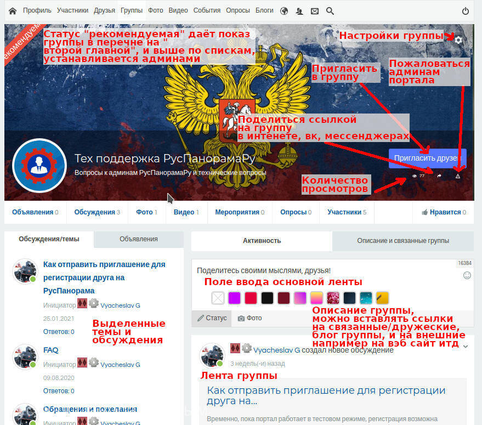Open group Опросы 0 section
This screenshot has height=425, width=482.
pyautogui.click(x=296, y=212)
